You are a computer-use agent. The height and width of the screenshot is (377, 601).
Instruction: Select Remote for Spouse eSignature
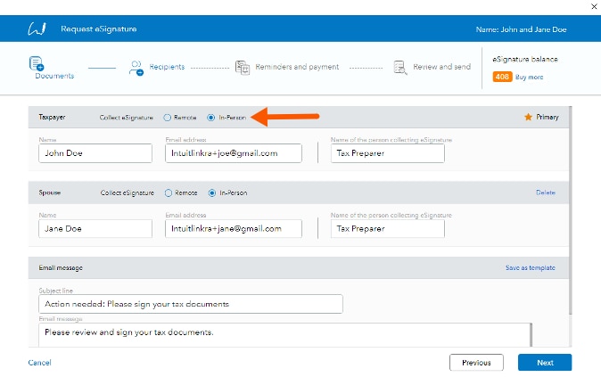click(169, 193)
